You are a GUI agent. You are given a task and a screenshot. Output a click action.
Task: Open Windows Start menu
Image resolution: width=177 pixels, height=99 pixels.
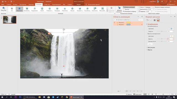2,97
